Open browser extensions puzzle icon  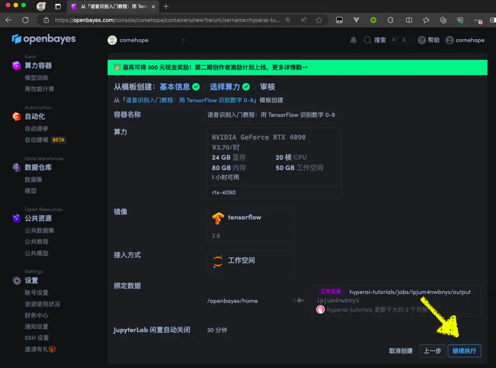pos(390,20)
